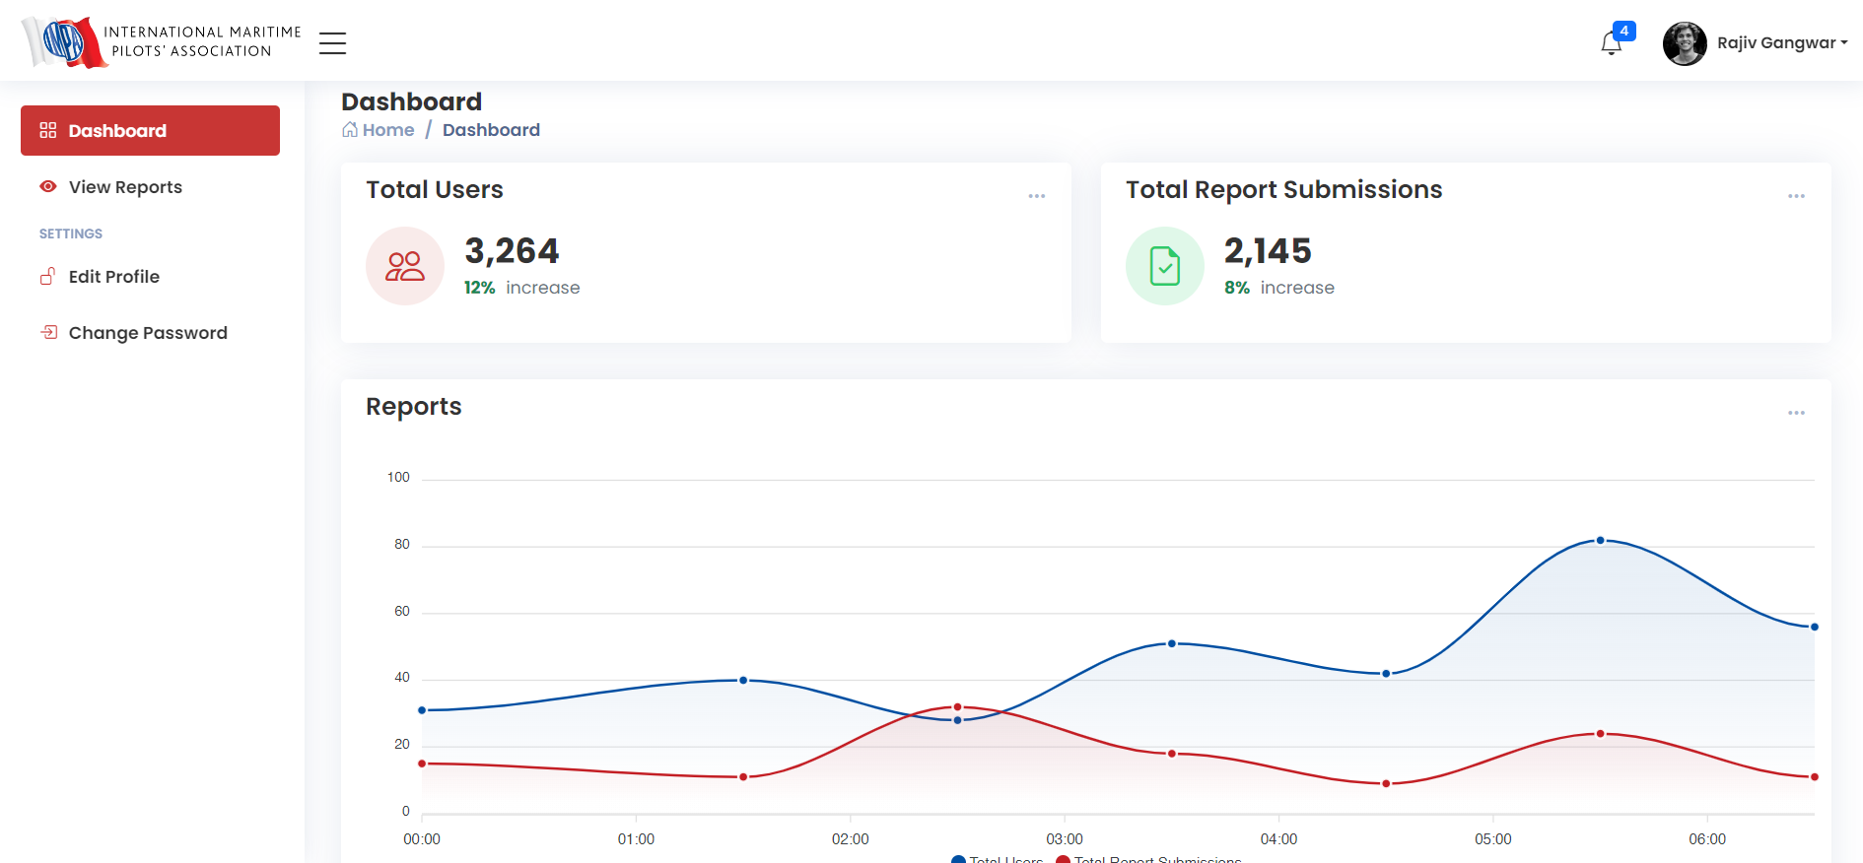Open the Dashboard sidebar item
This screenshot has width=1863, height=863.
150,130
